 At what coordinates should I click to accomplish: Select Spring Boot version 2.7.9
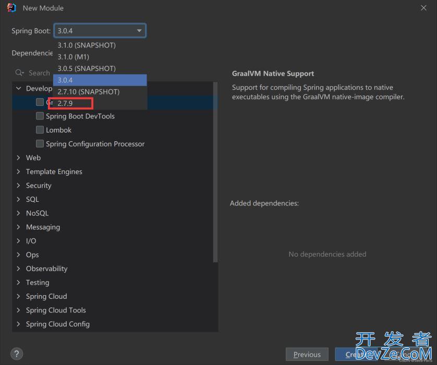coord(100,104)
